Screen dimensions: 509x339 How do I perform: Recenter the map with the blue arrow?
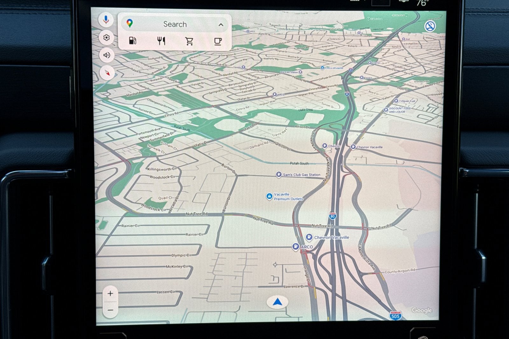point(277,302)
